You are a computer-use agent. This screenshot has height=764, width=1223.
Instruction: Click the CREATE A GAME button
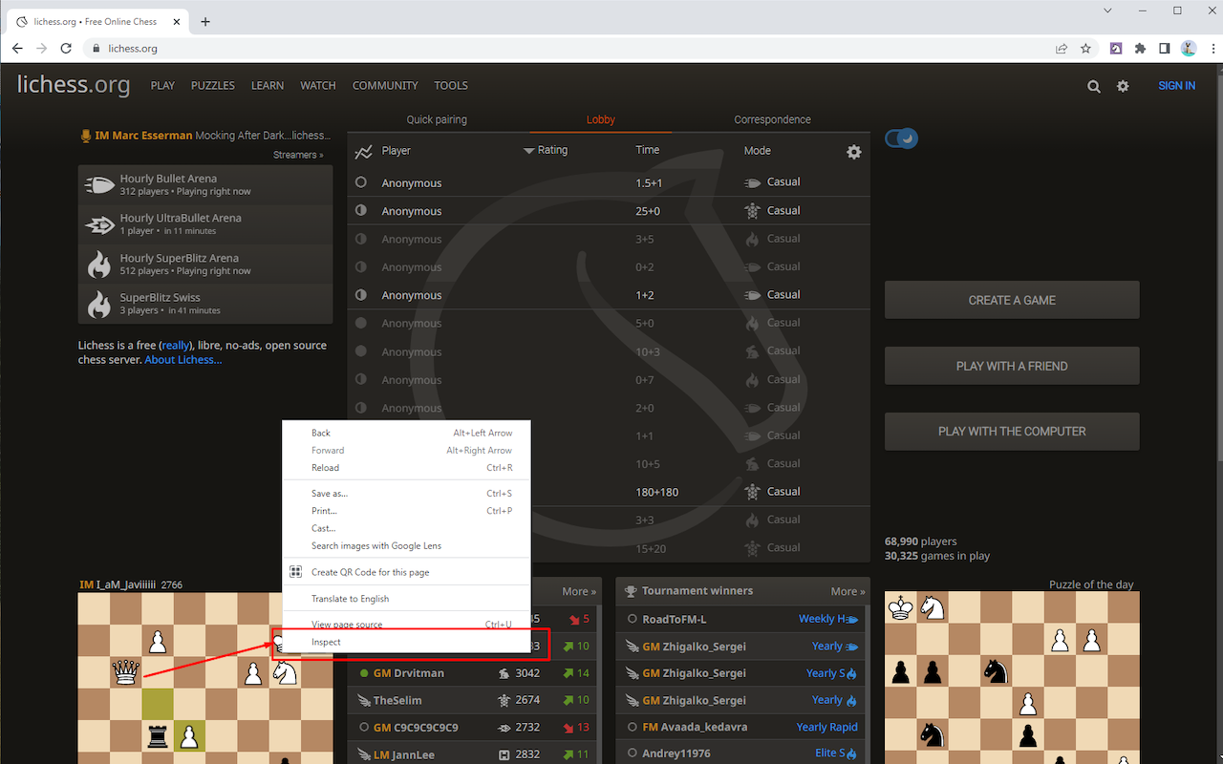pyautogui.click(x=1012, y=300)
